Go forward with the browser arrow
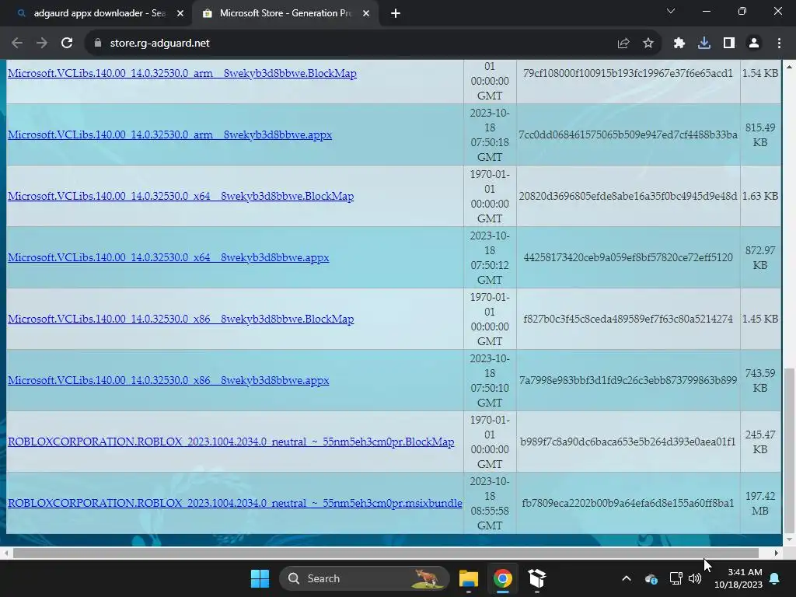 (42, 44)
